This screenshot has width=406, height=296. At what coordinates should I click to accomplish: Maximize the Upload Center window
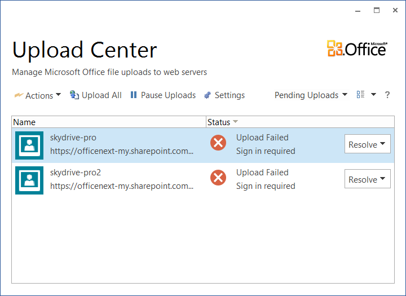click(377, 10)
